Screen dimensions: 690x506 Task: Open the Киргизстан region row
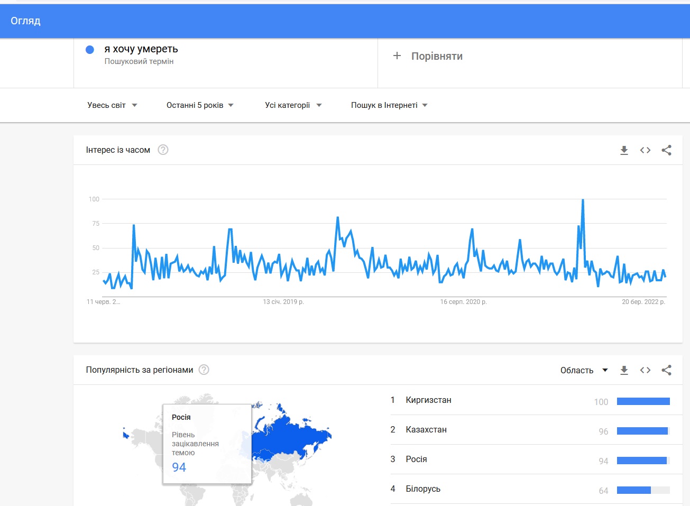(530, 400)
